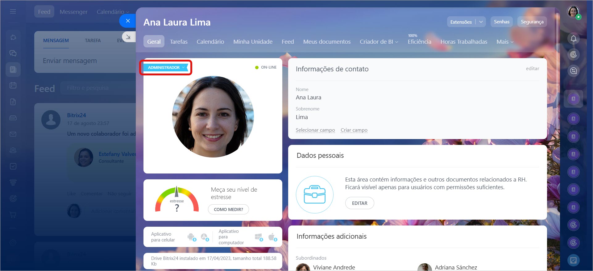Close the profile slider with the X button
This screenshot has width=593, height=271.
pos(128,21)
